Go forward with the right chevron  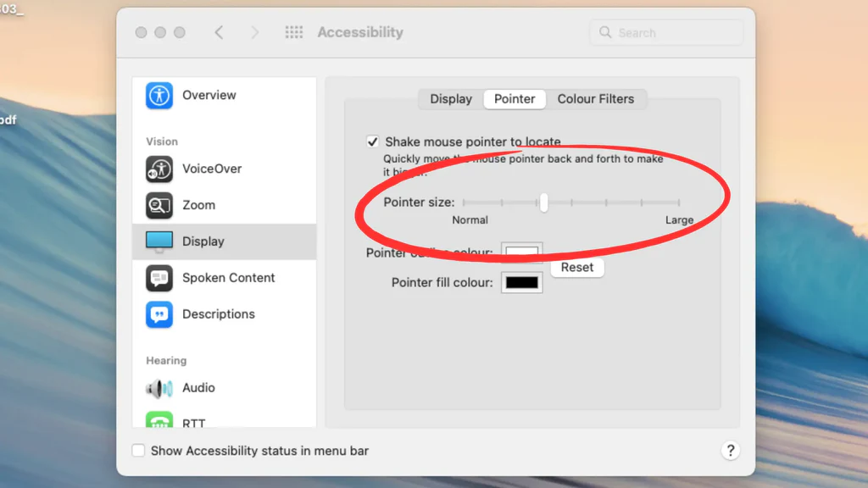click(x=254, y=32)
